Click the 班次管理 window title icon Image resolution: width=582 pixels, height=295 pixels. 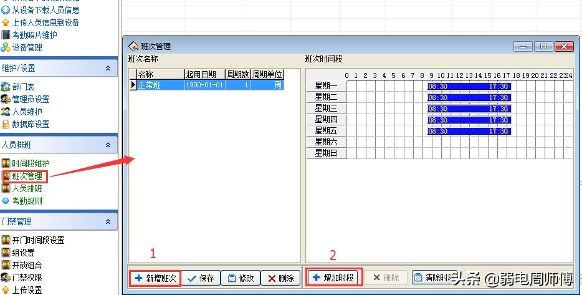133,46
